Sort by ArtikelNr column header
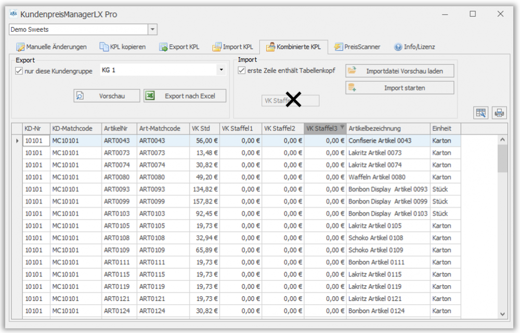Screen dimensions: 520x333 point(120,128)
